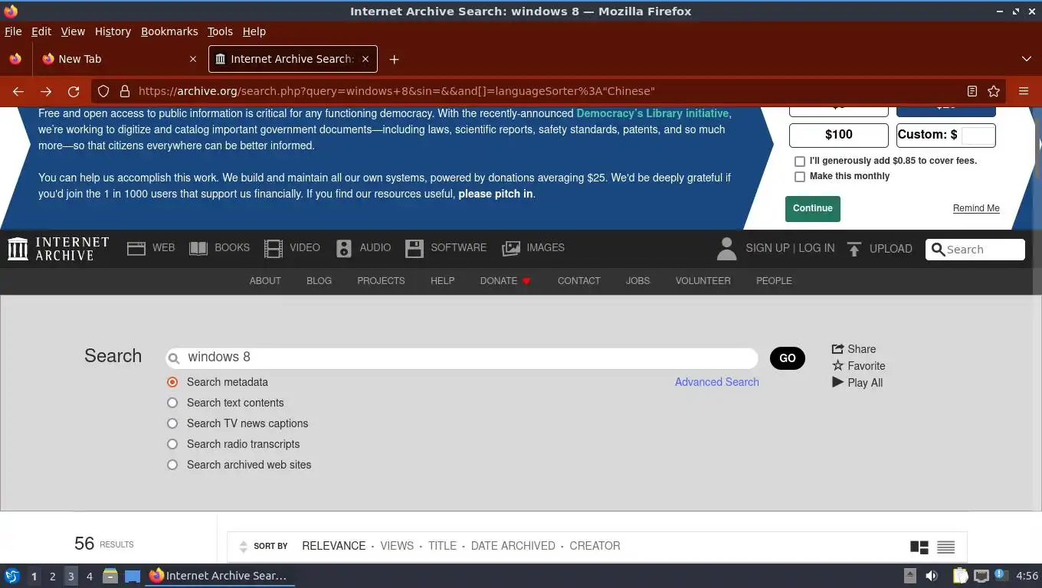The width and height of the screenshot is (1042, 588).
Task: Open the Software section icon
Action: point(415,248)
